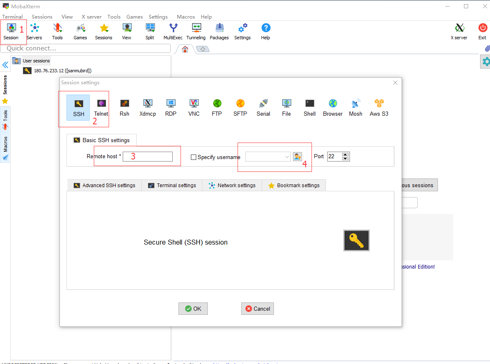Open the Sessions vertical side tab
Image resolution: width=490 pixels, height=364 pixels.
pyautogui.click(x=5, y=89)
